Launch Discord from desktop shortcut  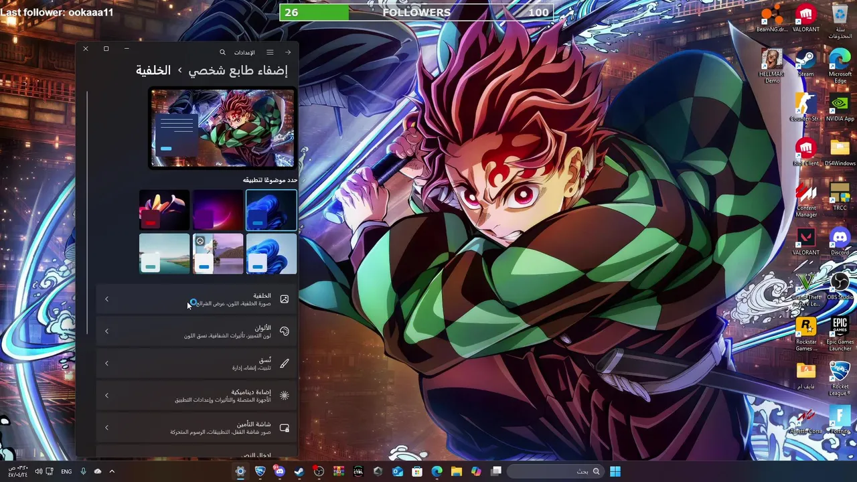[840, 242]
